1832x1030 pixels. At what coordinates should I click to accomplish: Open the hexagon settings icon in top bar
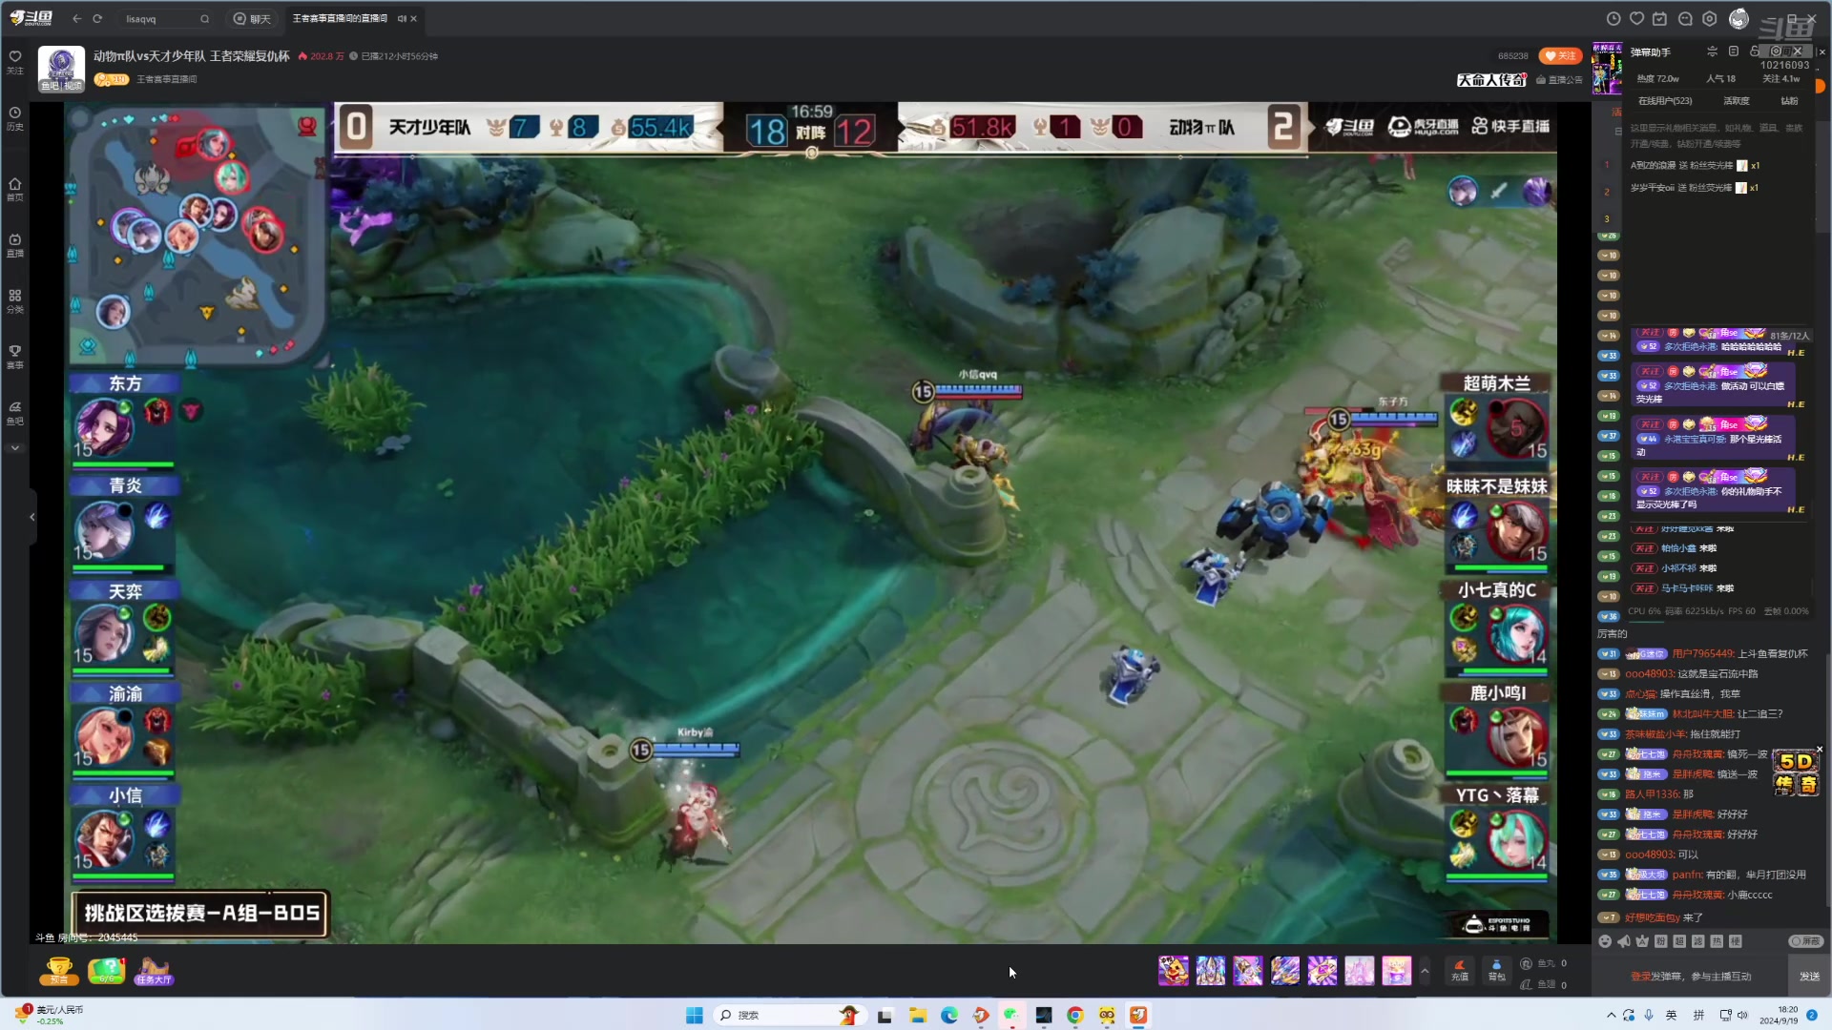1710,18
